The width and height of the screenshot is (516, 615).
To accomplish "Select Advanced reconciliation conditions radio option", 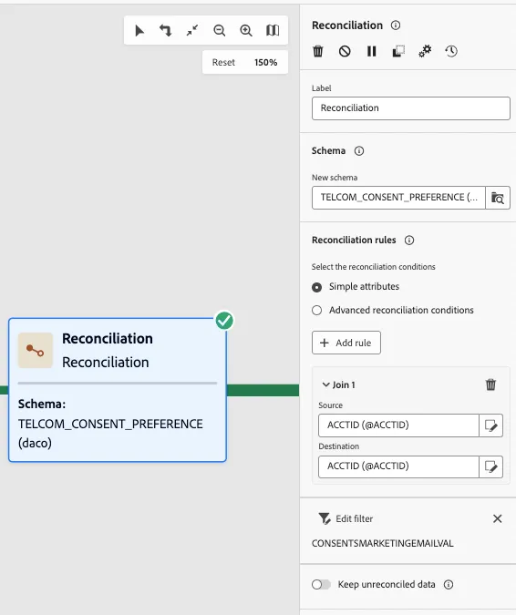I will pyautogui.click(x=316, y=311).
